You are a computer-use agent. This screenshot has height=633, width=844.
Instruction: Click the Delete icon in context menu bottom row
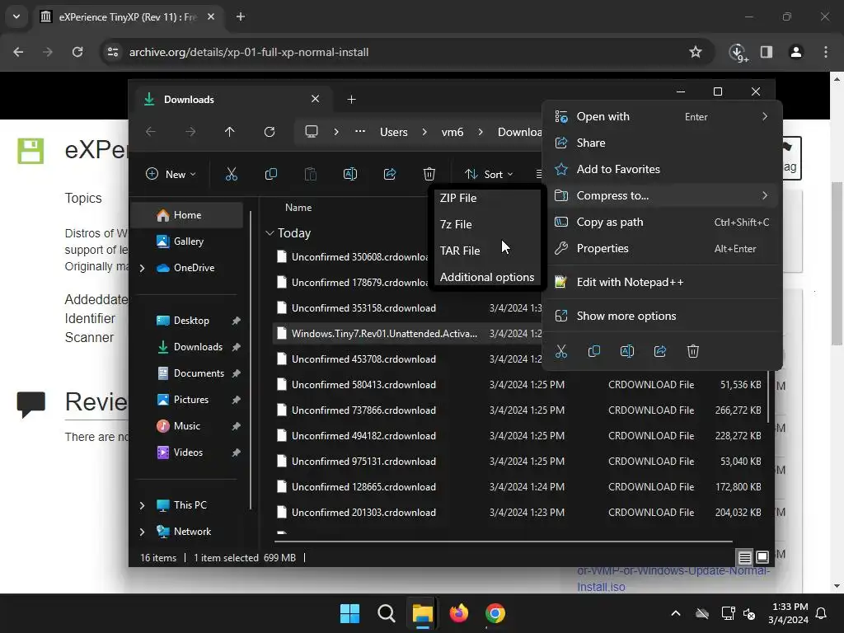pos(692,351)
